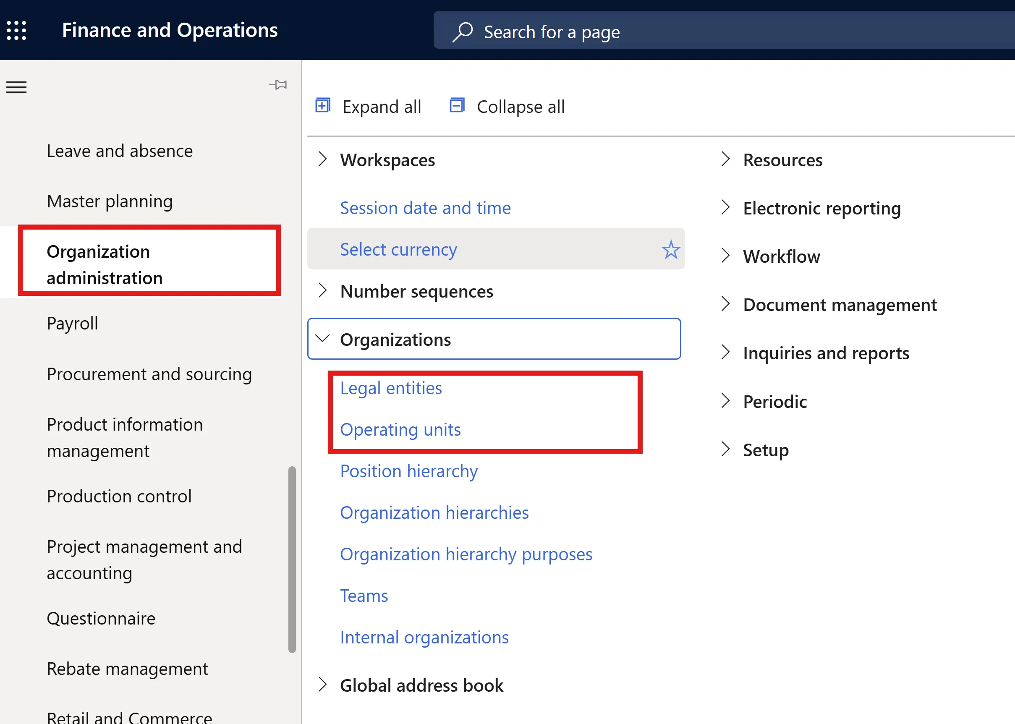Open Position hierarchy page

[409, 471]
